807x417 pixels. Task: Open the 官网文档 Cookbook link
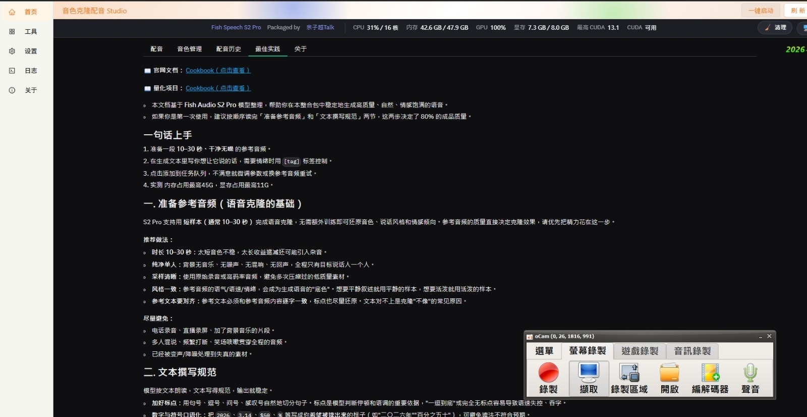pyautogui.click(x=218, y=70)
